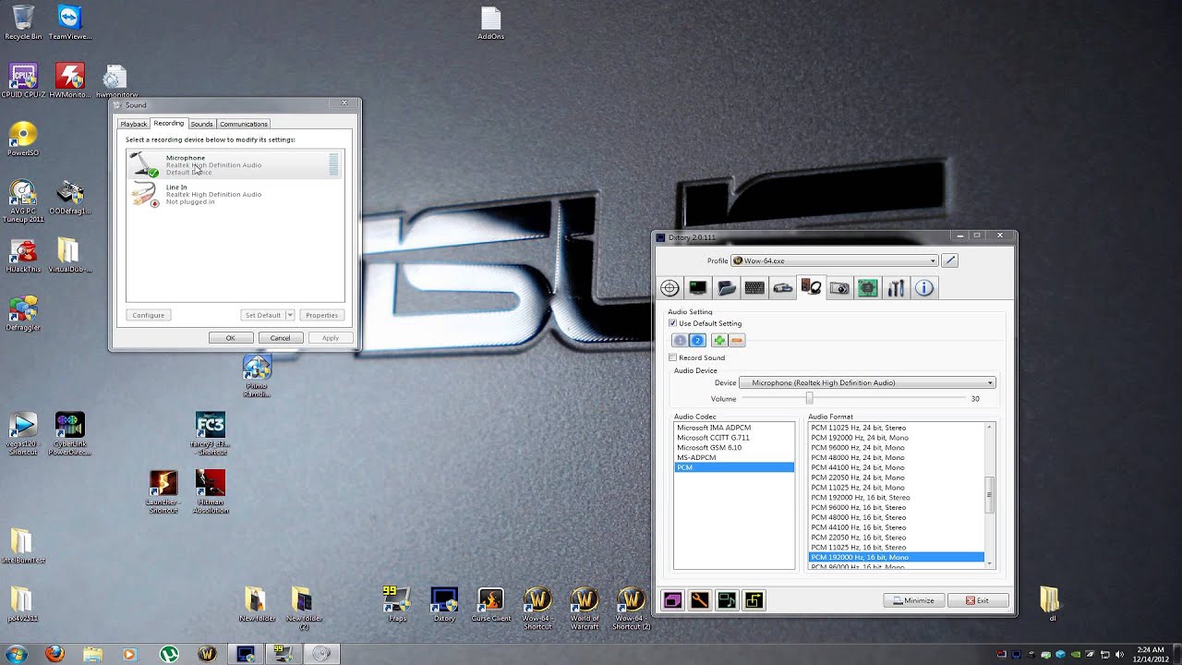The width and height of the screenshot is (1182, 665).
Task: Select audio stream 1 button
Action: click(x=681, y=340)
